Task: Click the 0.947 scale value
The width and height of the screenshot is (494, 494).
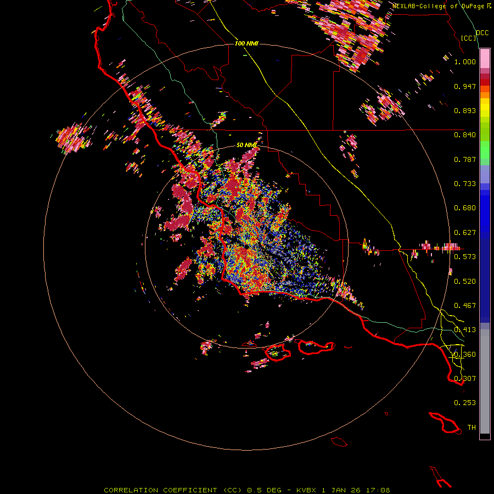Action: coord(465,86)
